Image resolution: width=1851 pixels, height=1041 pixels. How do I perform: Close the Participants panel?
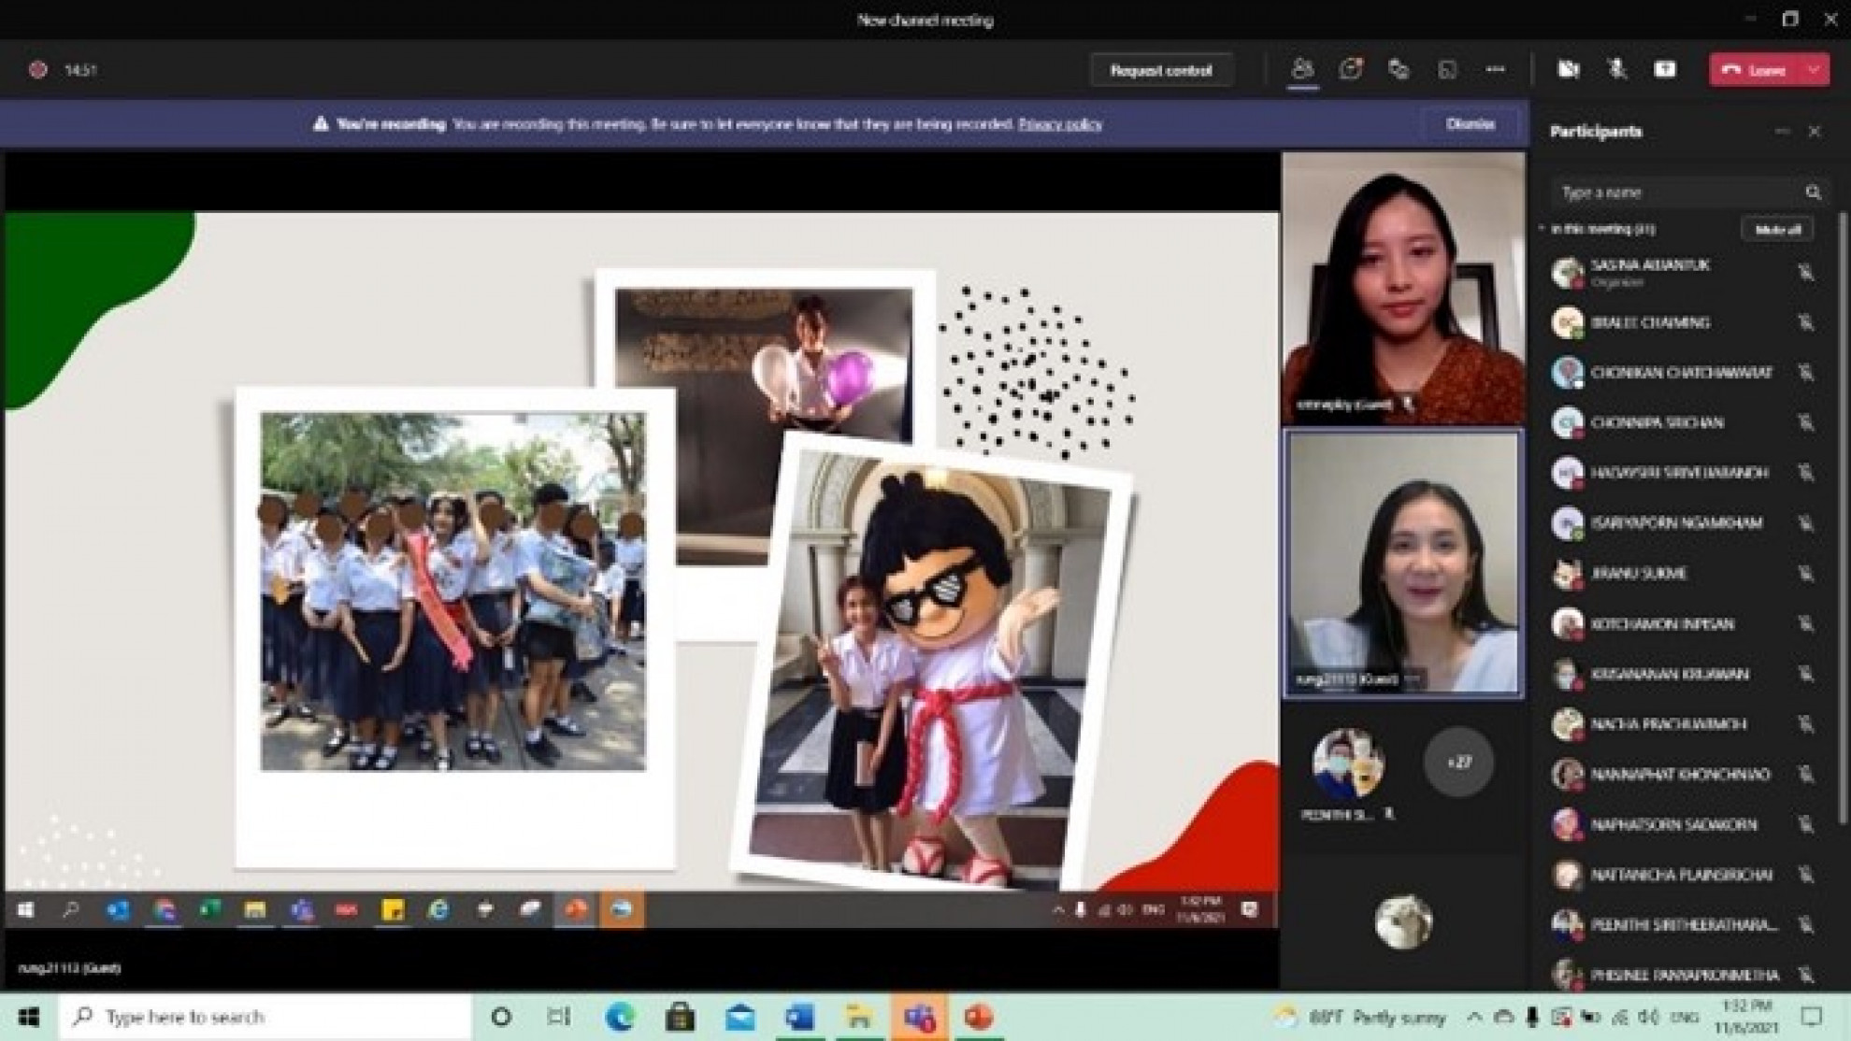pos(1815,132)
